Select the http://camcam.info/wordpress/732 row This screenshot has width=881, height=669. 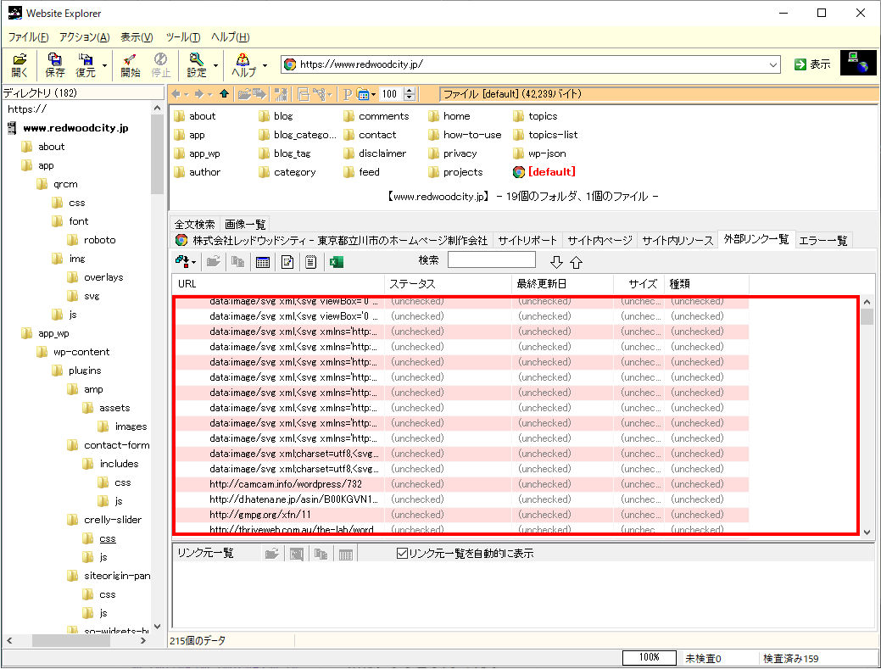460,484
